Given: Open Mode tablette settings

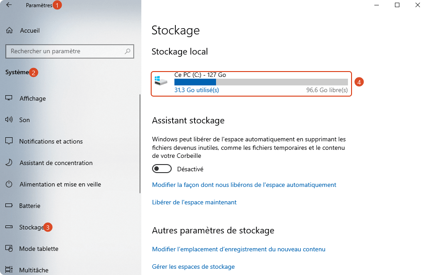Looking at the screenshot, I should pyautogui.click(x=38, y=249).
